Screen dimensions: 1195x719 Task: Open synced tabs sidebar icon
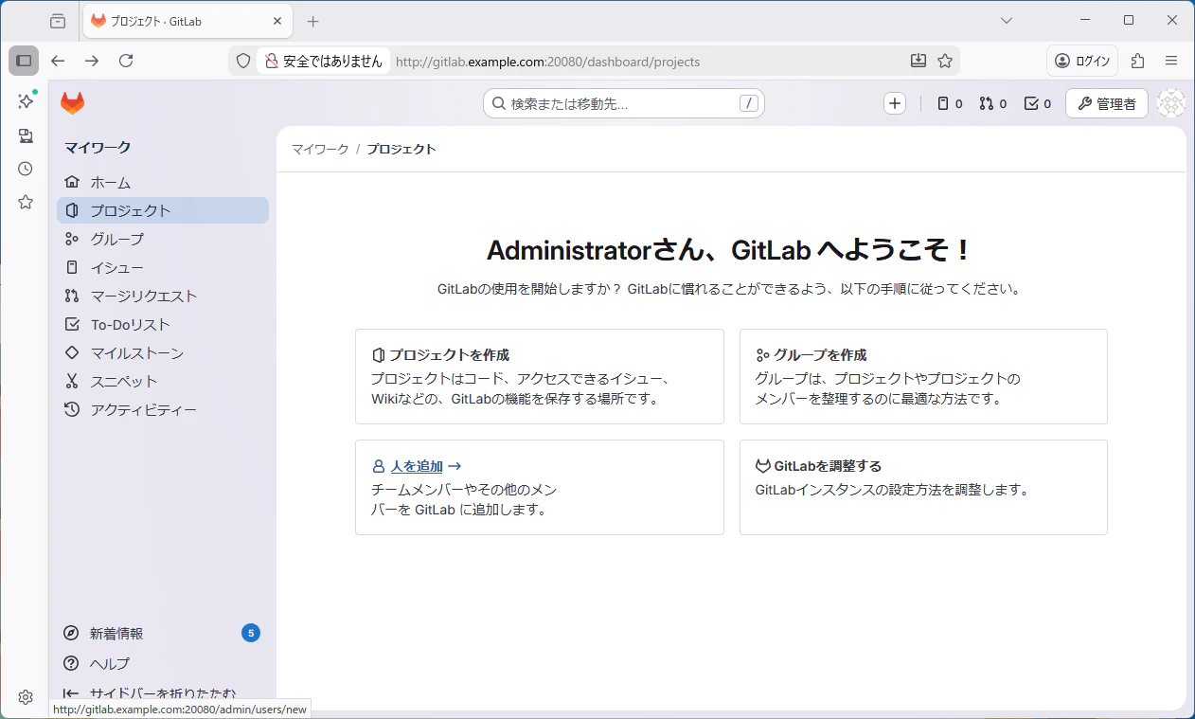[x=26, y=135]
